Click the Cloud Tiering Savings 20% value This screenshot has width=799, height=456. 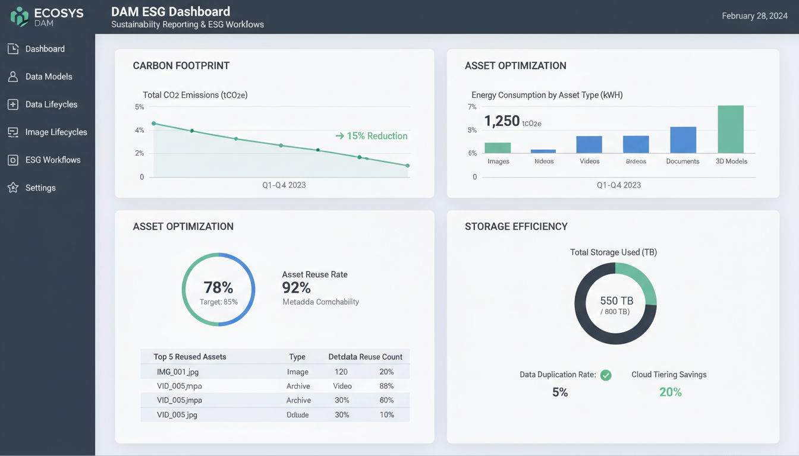[670, 392]
